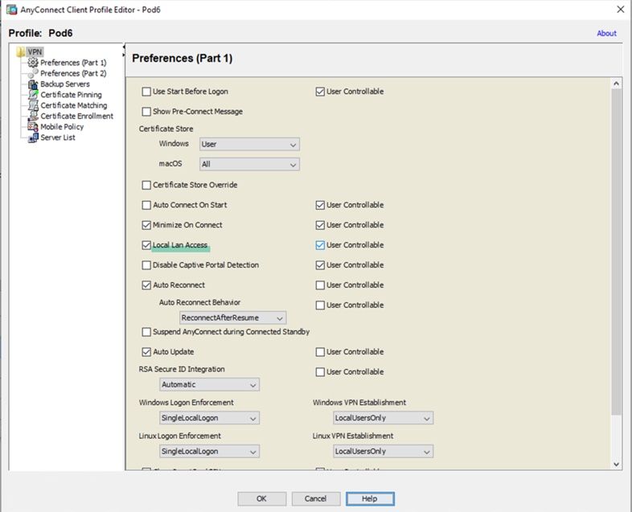Click the Cancel button
This screenshot has height=512, width=632.
coord(315,498)
